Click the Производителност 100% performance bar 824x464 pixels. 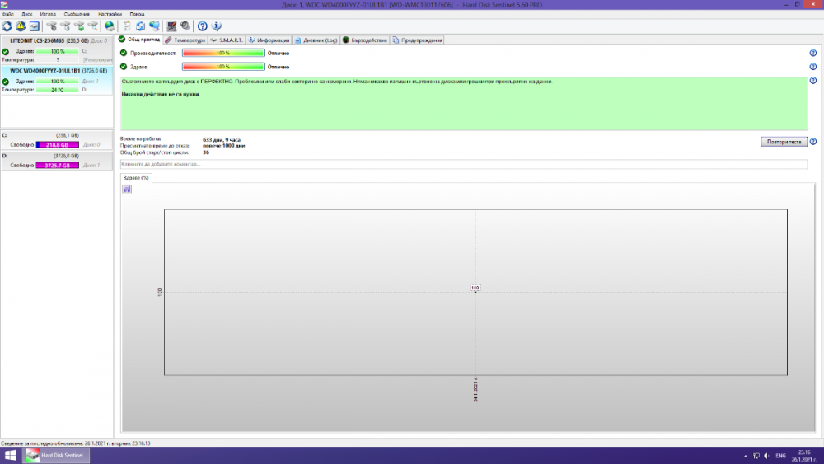point(222,53)
